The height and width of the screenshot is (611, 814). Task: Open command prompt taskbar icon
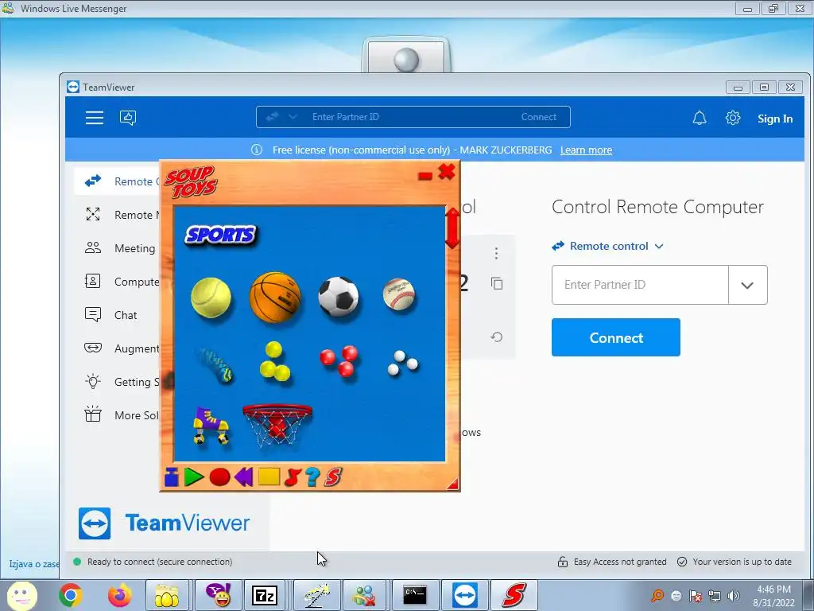[x=415, y=595]
